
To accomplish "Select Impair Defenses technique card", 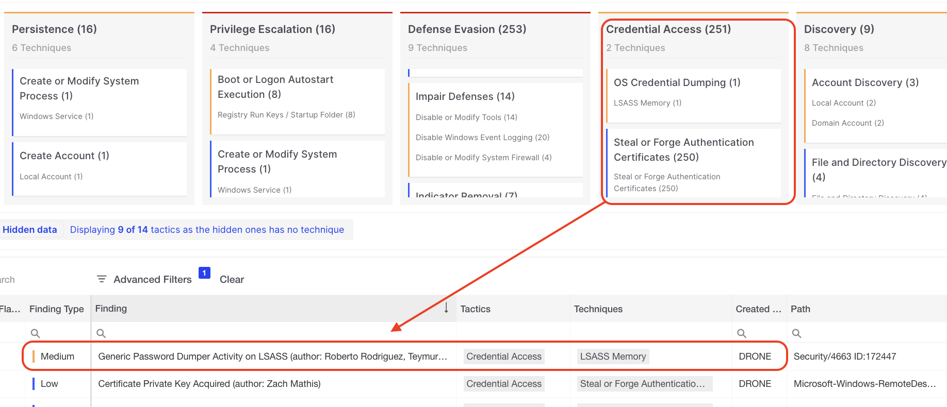I will coord(465,96).
